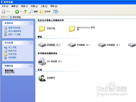Click the Views icon in toolbar
Screen dimensions: 136x102
(55, 12)
